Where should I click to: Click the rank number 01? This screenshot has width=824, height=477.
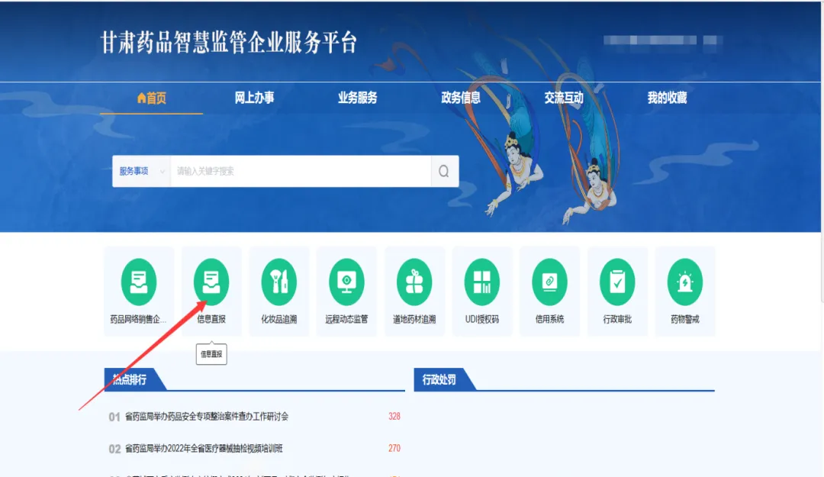(114, 417)
